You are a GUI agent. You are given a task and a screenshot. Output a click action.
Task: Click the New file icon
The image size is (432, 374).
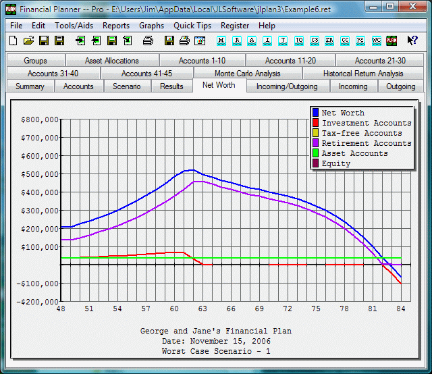pyautogui.click(x=13, y=41)
